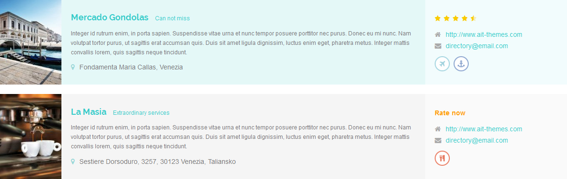Click the Fondamenta Maria Callas, Venezia address

(131, 67)
